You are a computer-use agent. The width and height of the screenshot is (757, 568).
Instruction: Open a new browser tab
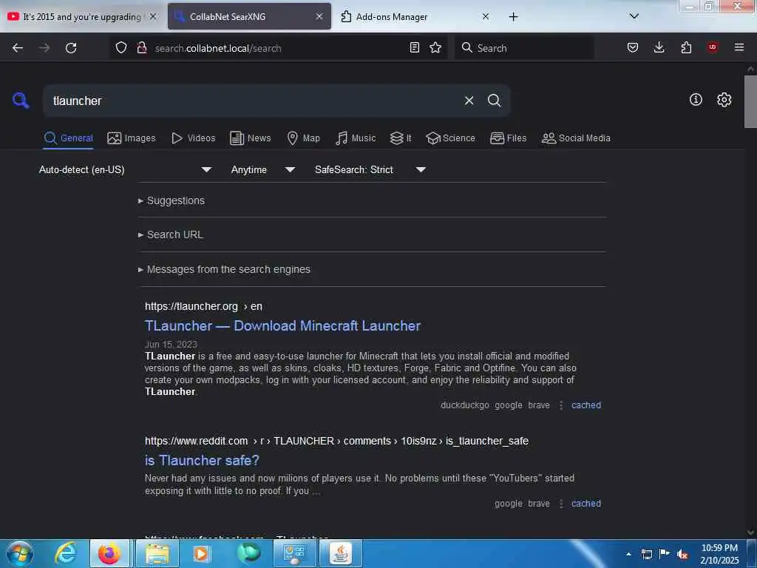[x=513, y=17]
